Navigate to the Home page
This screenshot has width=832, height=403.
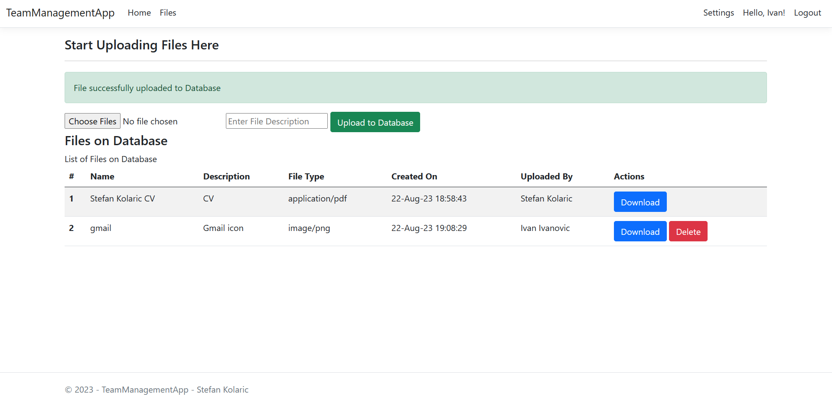[139, 13]
